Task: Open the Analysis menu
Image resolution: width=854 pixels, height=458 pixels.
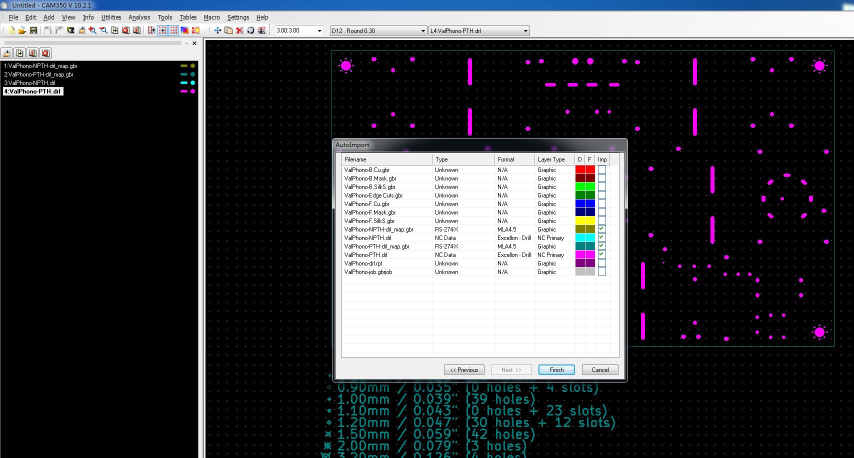Action: click(x=139, y=17)
